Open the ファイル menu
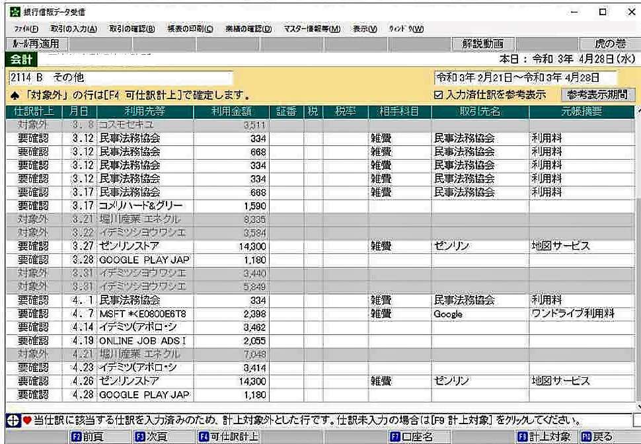The width and height of the screenshot is (641, 444). click(x=26, y=29)
